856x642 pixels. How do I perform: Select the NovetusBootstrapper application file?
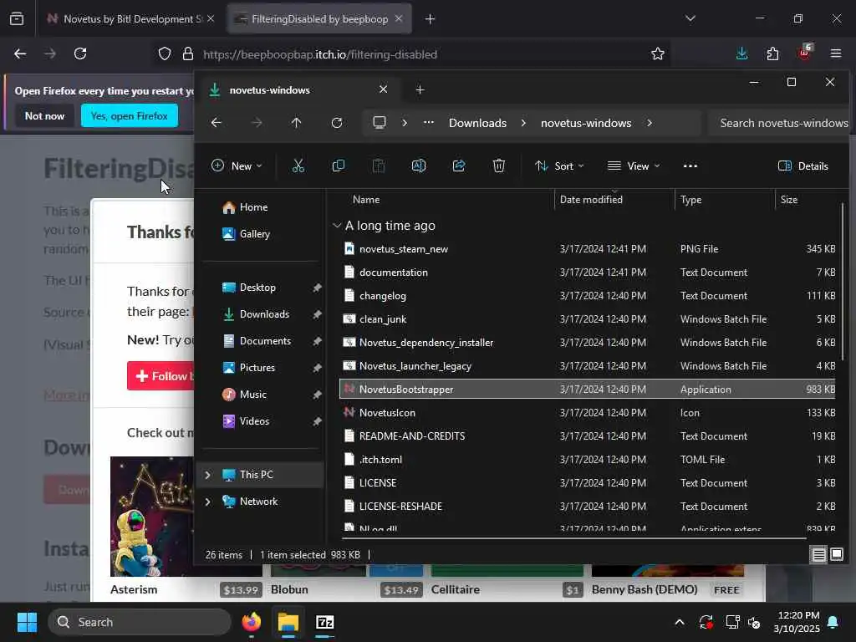tap(588, 390)
